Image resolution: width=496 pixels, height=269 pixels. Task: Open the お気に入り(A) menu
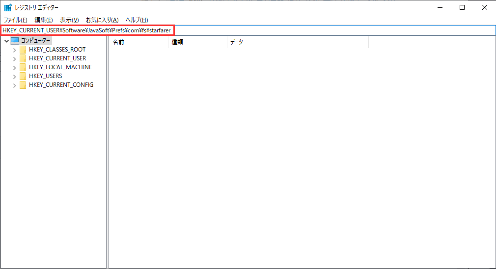point(102,20)
